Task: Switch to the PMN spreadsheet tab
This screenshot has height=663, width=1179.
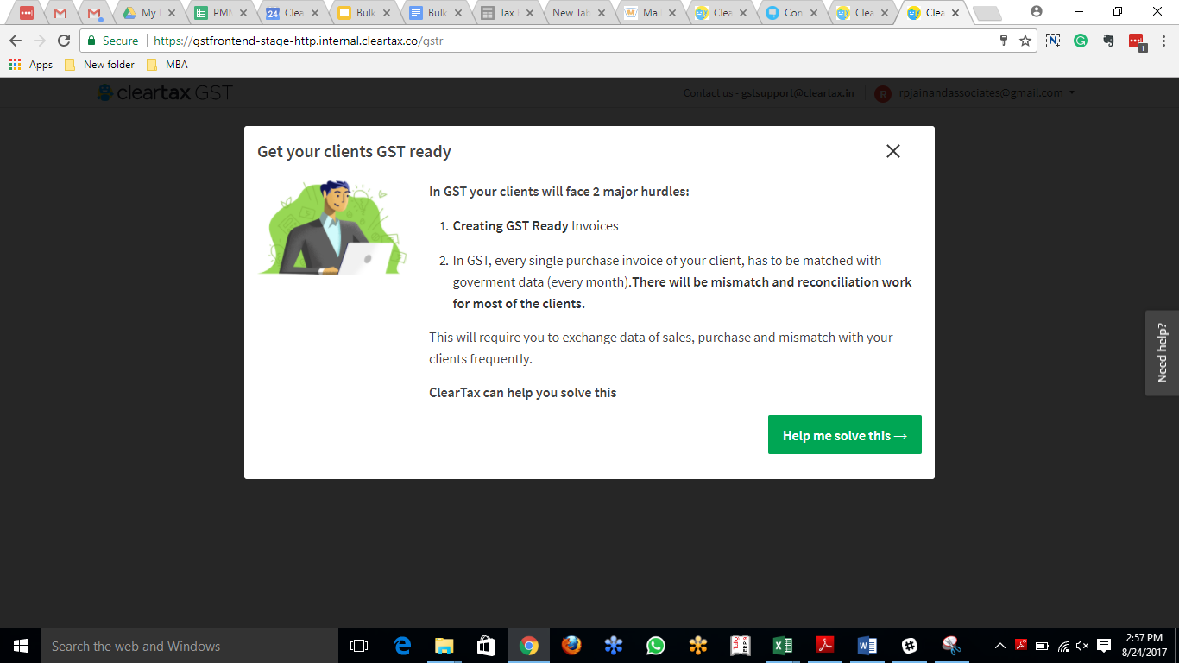Action: 218,13
